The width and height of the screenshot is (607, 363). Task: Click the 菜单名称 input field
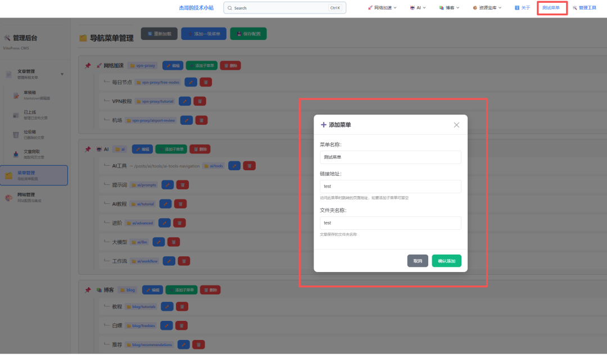tap(390, 157)
